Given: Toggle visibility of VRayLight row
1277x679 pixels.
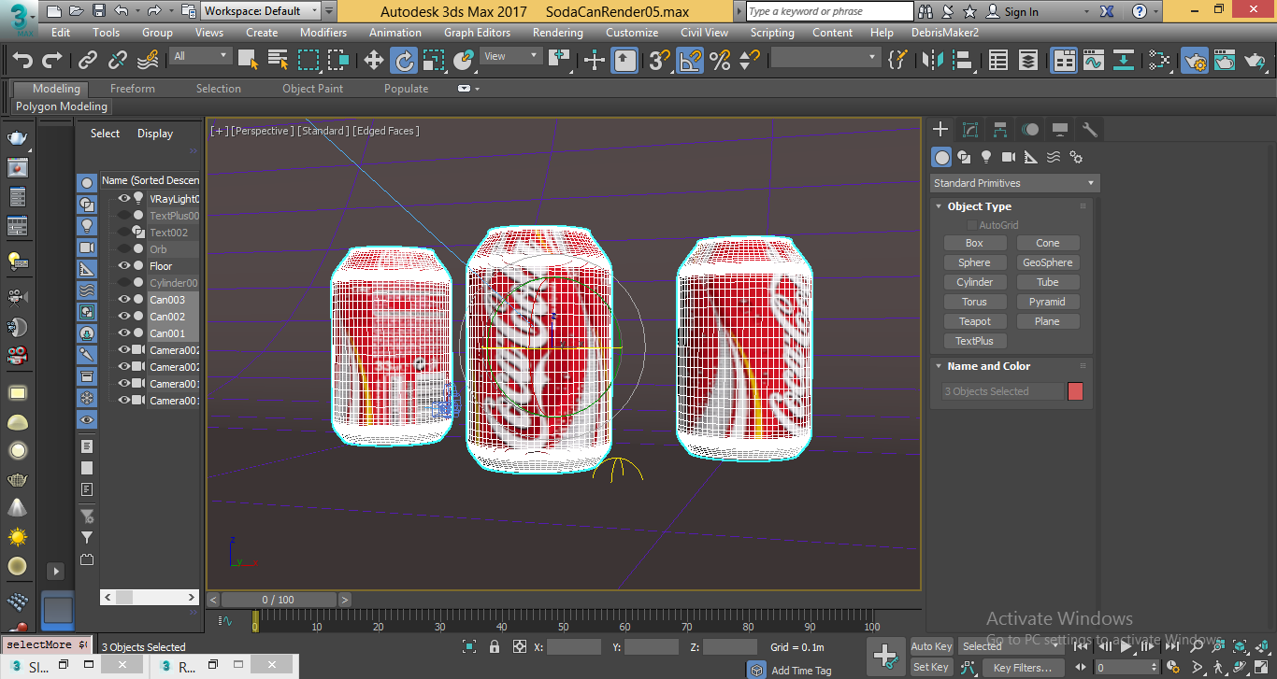Looking at the screenshot, I should coord(124,199).
